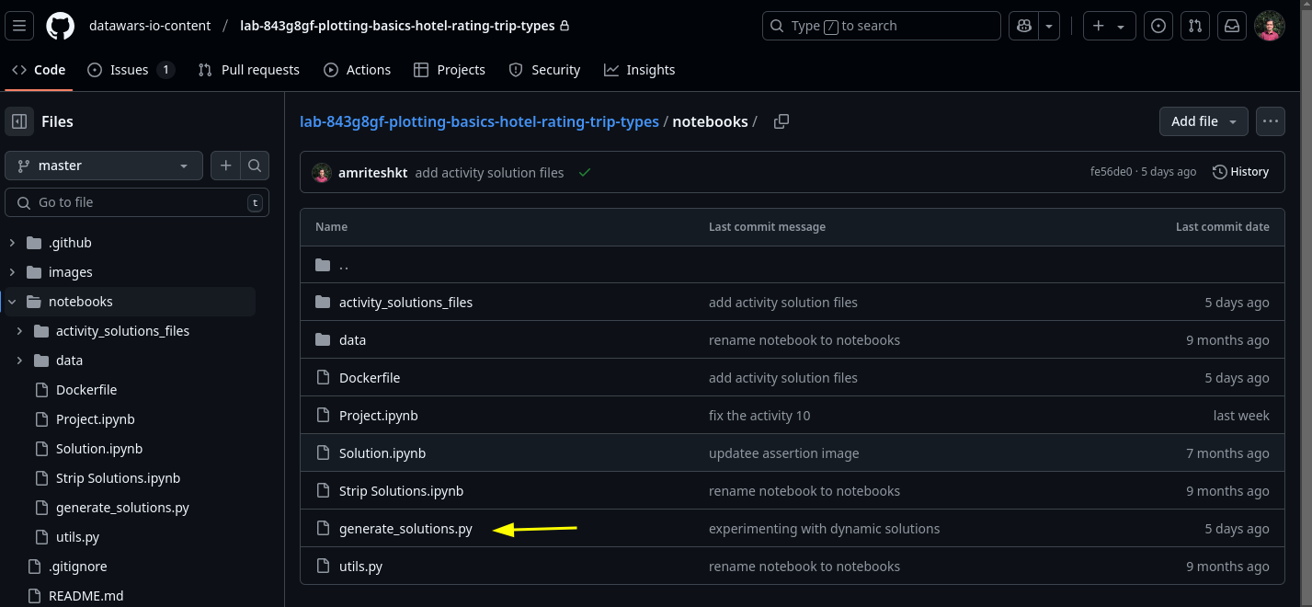Open commit fe56de0 link
Screen dimensions: 1312x607
[1111, 172]
